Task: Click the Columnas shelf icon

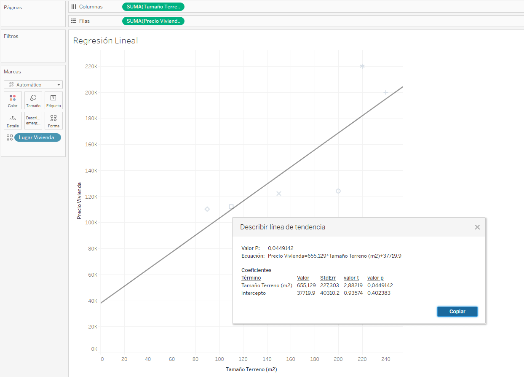Action: tap(74, 7)
